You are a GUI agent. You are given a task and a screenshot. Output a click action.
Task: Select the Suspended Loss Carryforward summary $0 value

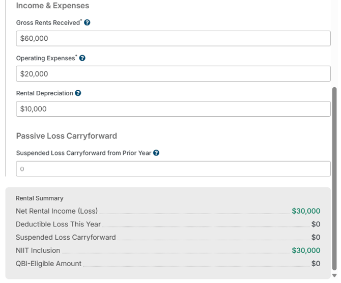click(316, 237)
